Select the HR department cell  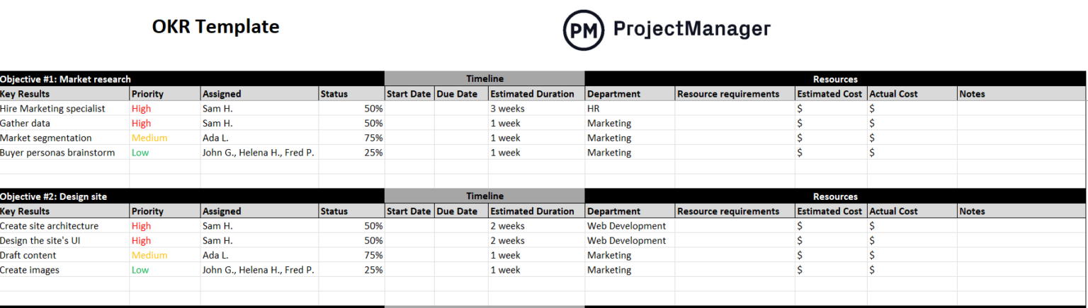pos(594,109)
